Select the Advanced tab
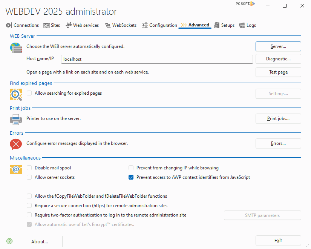 click(x=195, y=25)
